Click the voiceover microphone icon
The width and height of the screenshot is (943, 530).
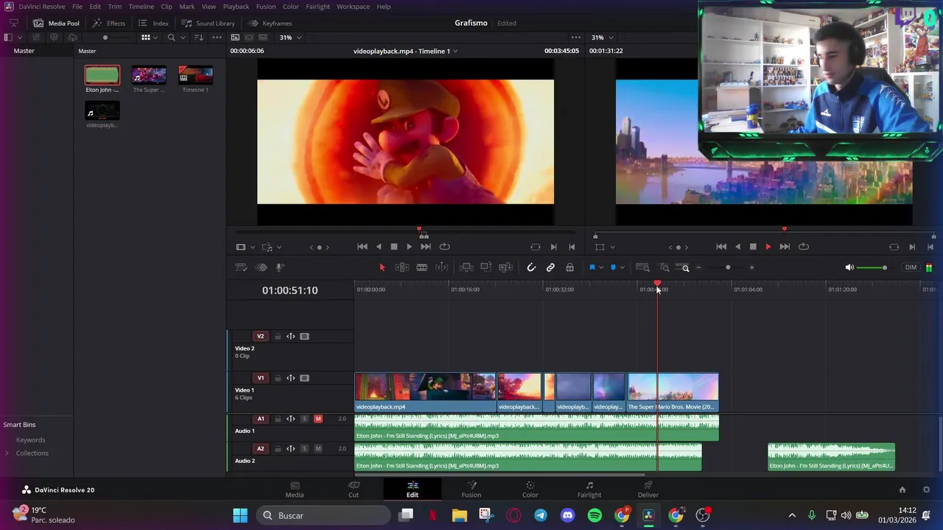point(279,267)
